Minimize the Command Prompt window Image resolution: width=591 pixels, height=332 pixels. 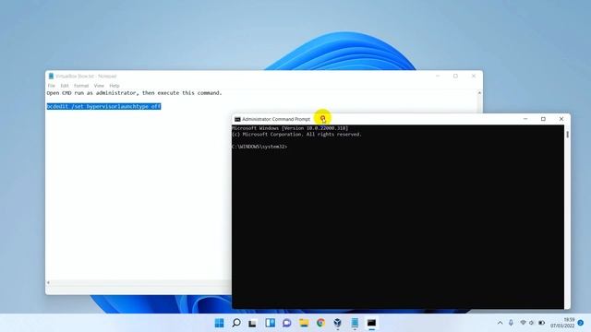click(525, 119)
